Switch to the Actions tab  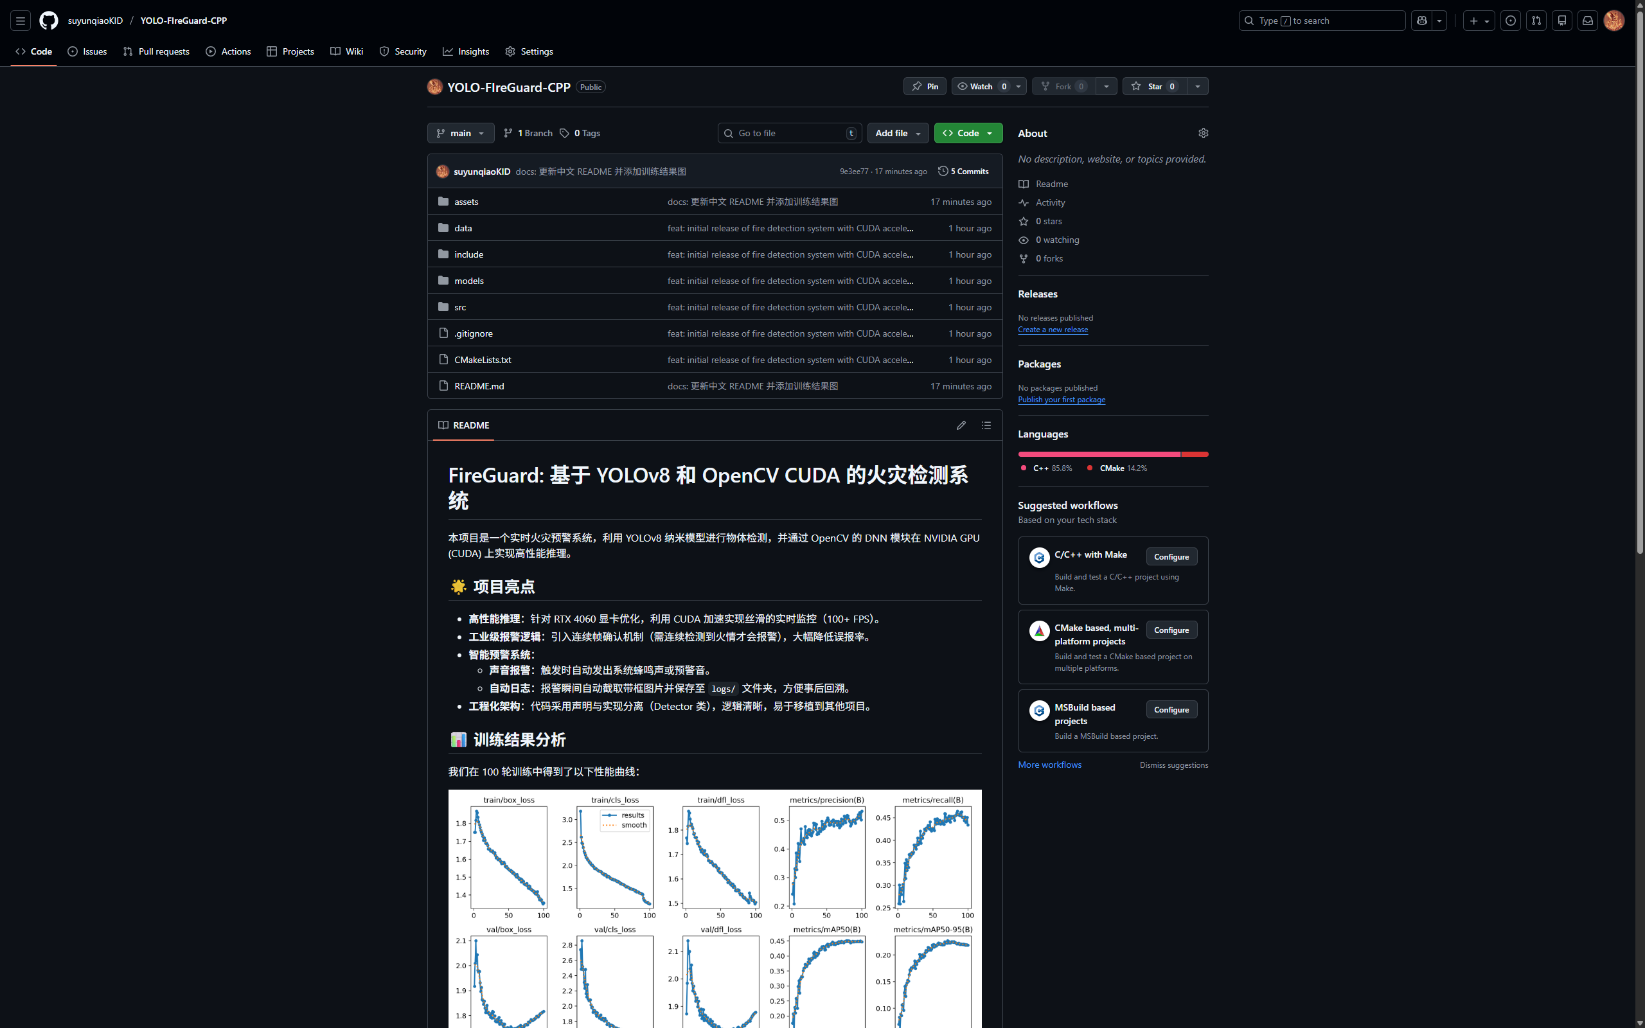coord(228,51)
